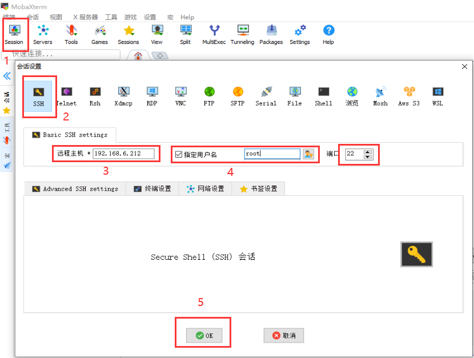
Task: Open the 设置 menu
Action: click(150, 17)
